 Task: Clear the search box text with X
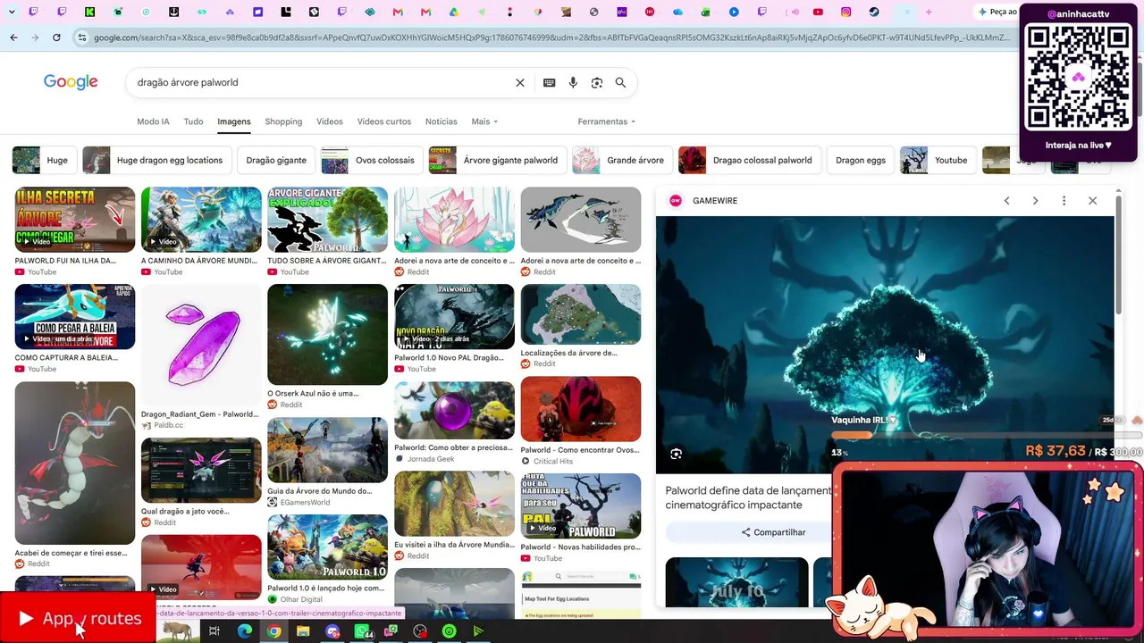click(520, 82)
